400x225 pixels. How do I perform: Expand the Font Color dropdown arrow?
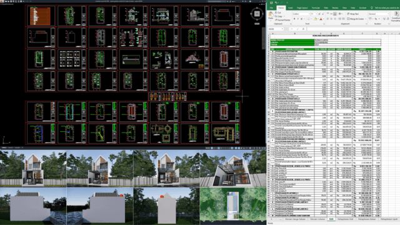[324, 19]
